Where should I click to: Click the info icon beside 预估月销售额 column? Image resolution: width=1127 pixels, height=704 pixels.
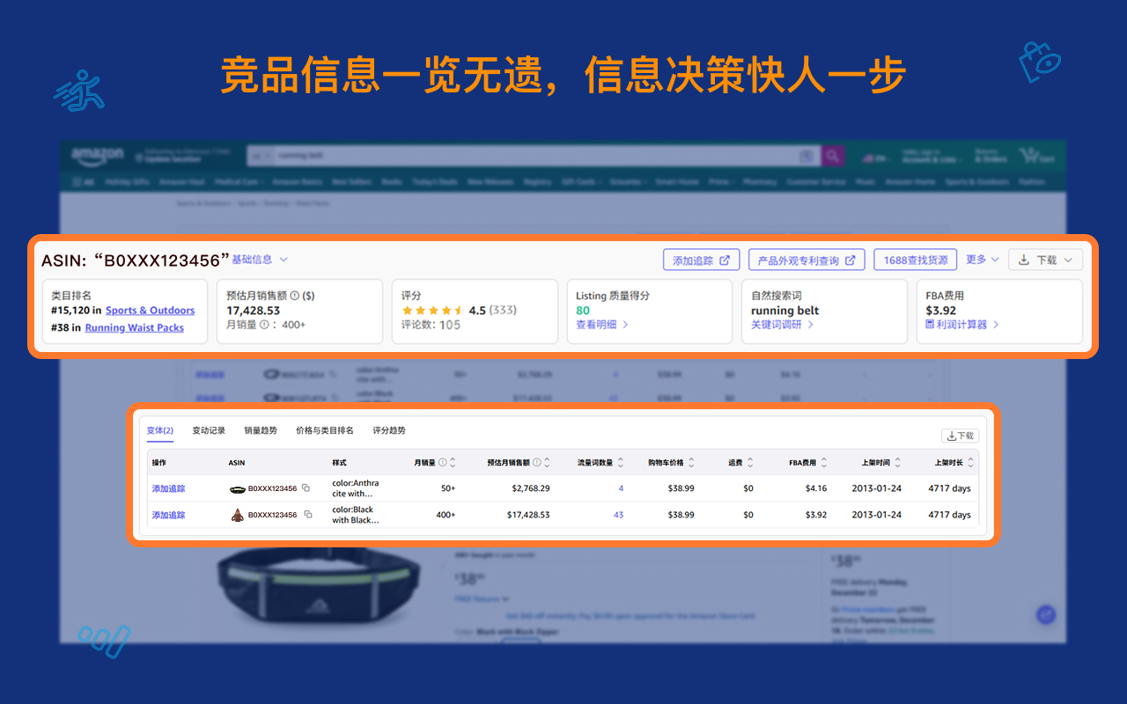(x=535, y=461)
